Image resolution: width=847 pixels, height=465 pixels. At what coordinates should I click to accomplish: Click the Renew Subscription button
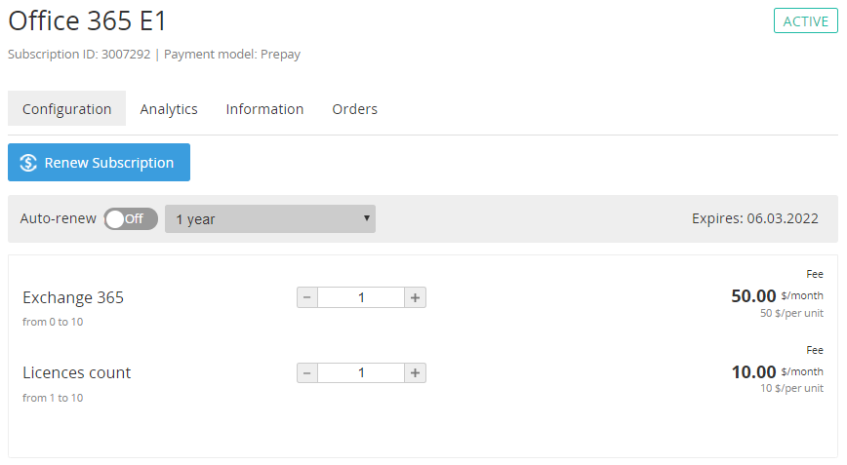coord(99,163)
